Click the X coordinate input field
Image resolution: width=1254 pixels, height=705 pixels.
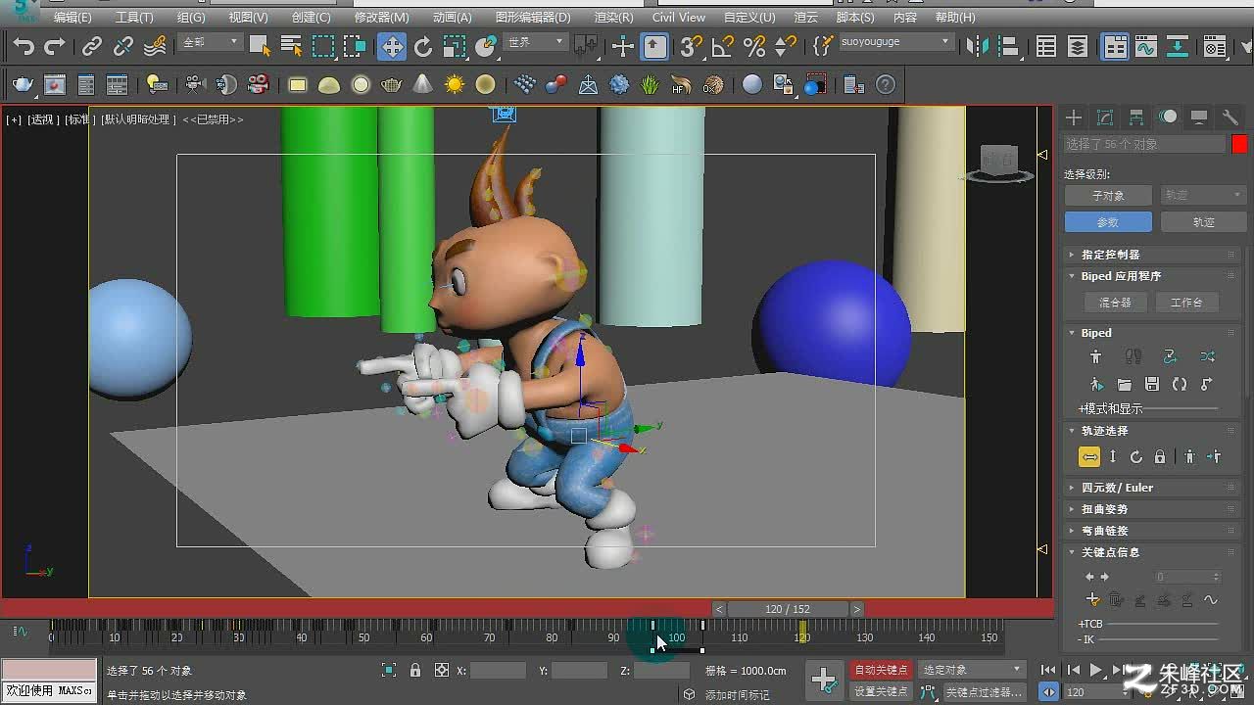(x=498, y=671)
